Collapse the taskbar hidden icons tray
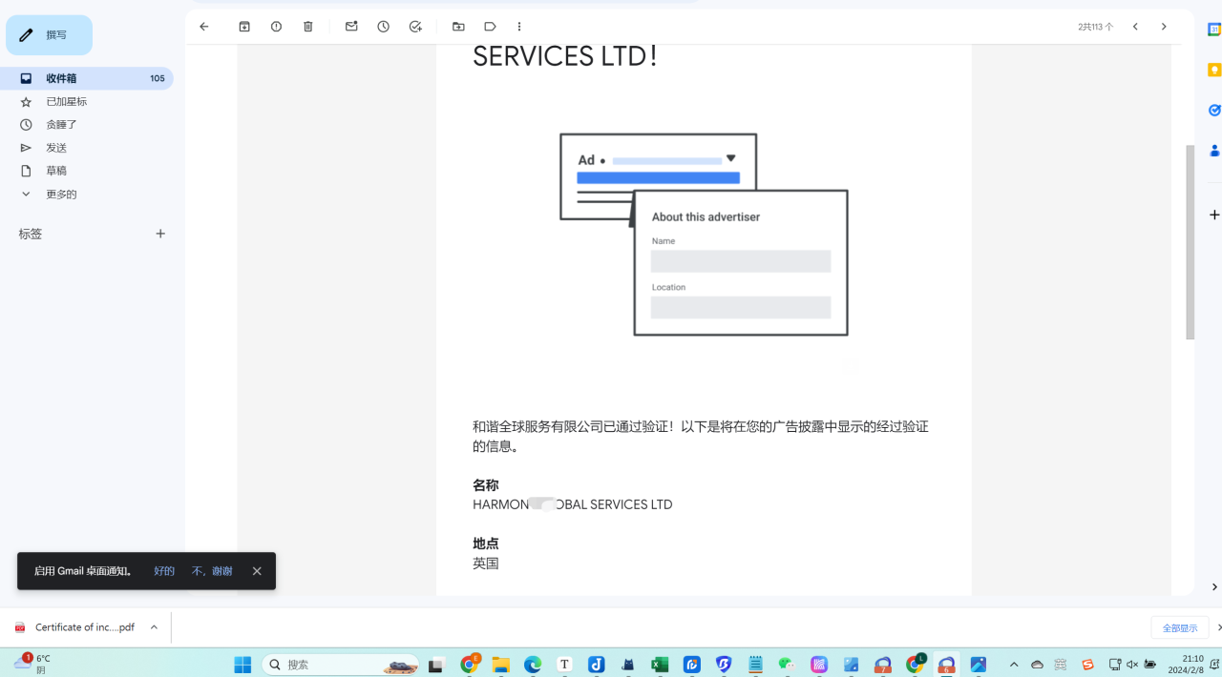Image resolution: width=1222 pixels, height=677 pixels. (x=1014, y=664)
